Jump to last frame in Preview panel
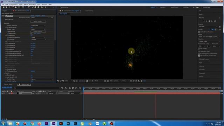224x126 pixels. pos(215,21)
